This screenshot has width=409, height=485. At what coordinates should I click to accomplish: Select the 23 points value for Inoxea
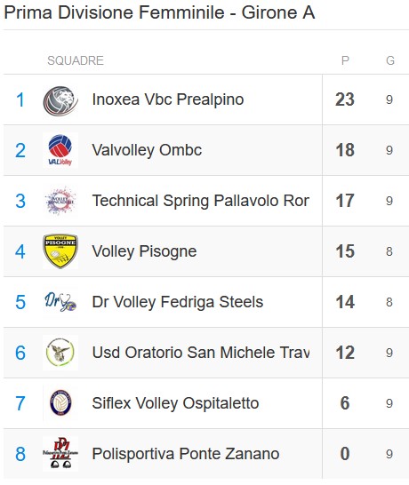coord(345,99)
